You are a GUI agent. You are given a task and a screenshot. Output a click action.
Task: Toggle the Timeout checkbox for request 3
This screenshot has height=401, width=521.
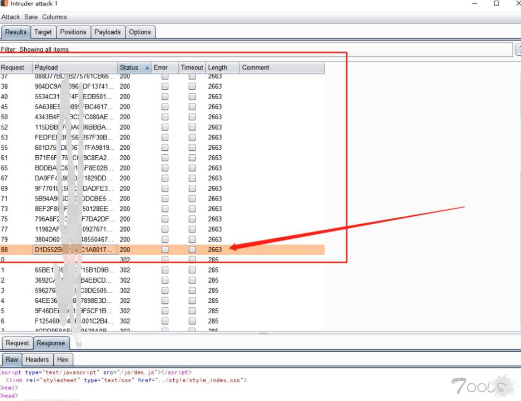tap(192, 290)
